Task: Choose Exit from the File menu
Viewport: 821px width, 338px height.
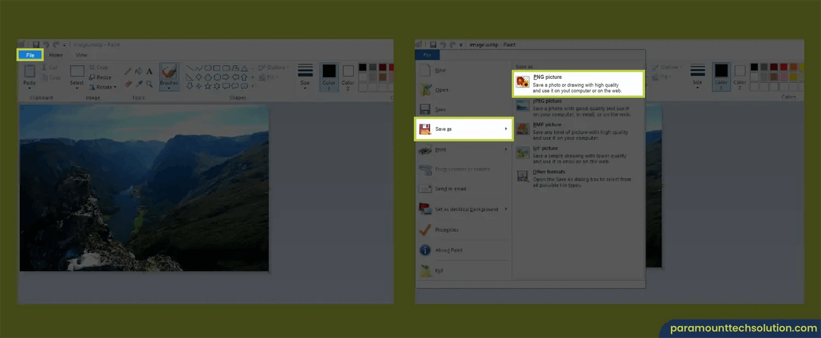Action: 464,271
